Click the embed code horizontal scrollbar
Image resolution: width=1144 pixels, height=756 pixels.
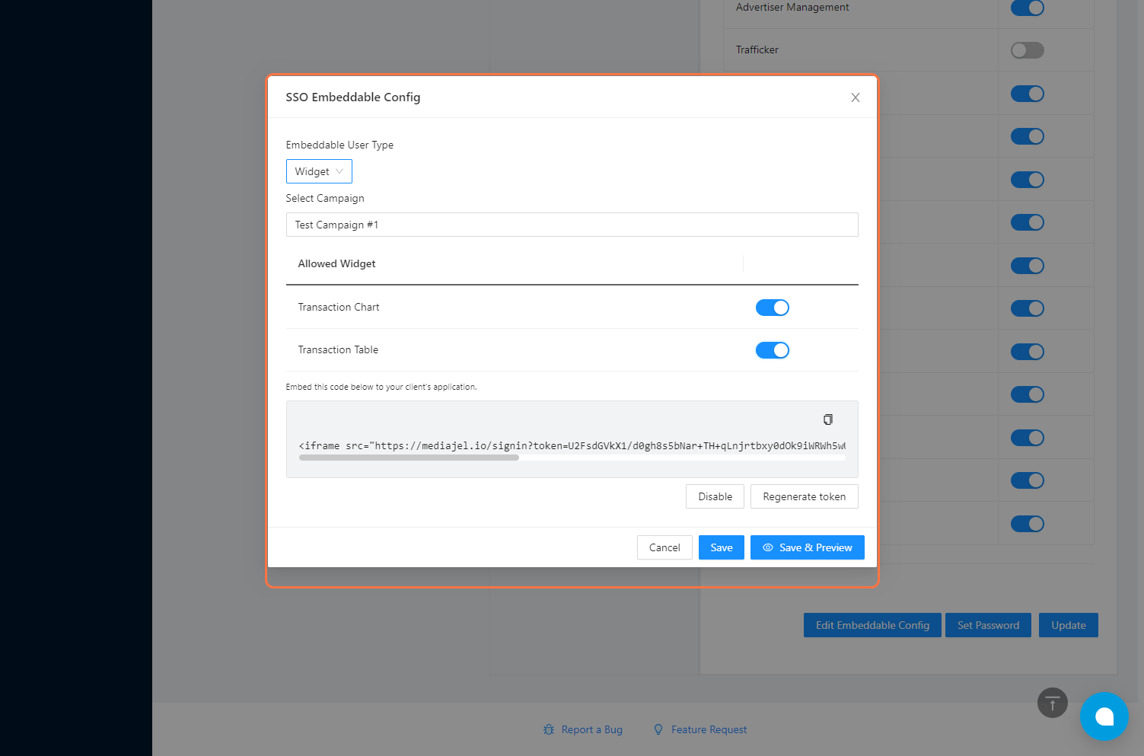(409, 458)
